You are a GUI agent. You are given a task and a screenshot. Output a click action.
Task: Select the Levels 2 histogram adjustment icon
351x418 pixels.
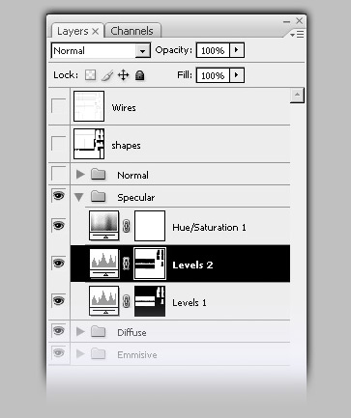click(103, 264)
